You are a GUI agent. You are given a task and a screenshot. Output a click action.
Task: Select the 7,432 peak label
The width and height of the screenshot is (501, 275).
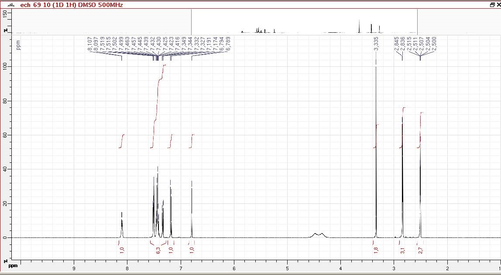coord(152,44)
